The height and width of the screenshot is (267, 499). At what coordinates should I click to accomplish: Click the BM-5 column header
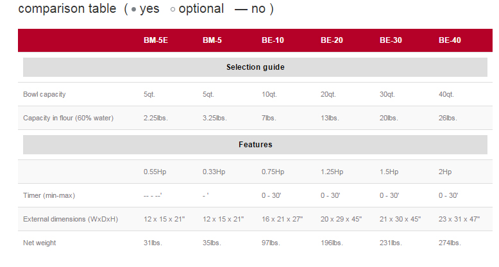click(212, 40)
